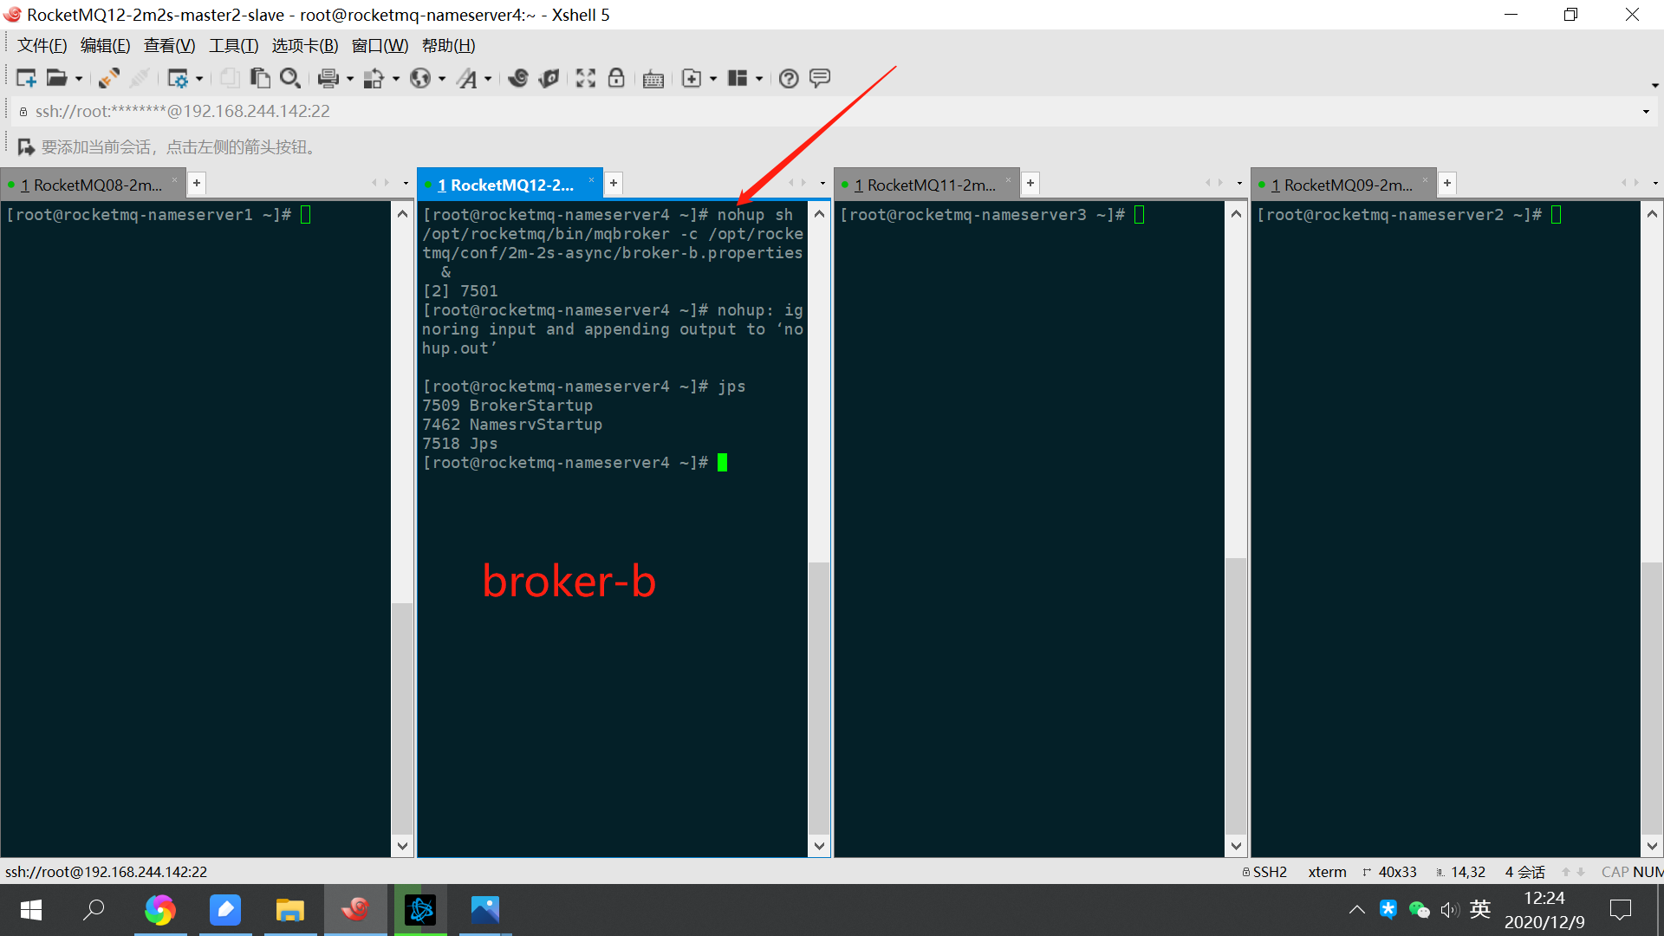Click the Print icon

coord(328,79)
